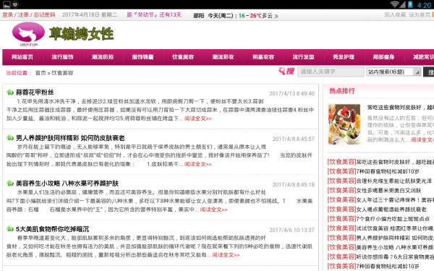Click the 忘记密码 link
Screen dimensions: 434x271
pos(44,15)
